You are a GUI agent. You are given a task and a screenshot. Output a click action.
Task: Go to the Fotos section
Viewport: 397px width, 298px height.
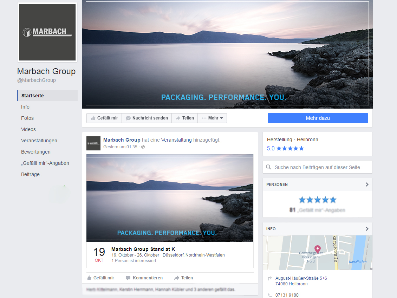pos(27,118)
